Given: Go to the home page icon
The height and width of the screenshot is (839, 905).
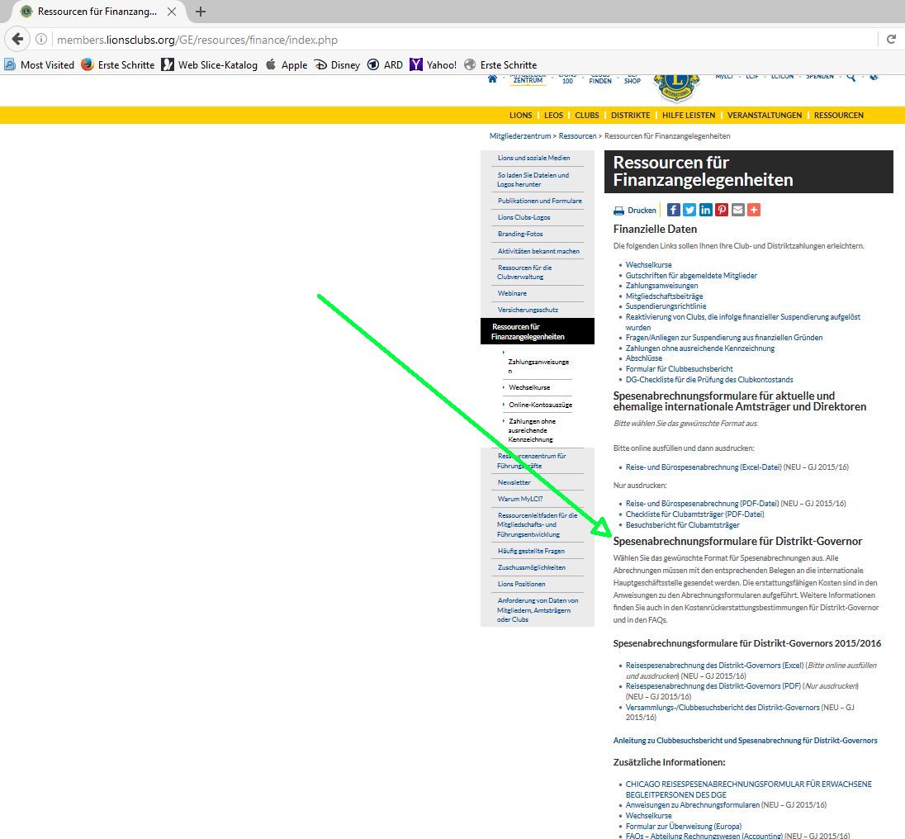Looking at the screenshot, I should [493, 78].
